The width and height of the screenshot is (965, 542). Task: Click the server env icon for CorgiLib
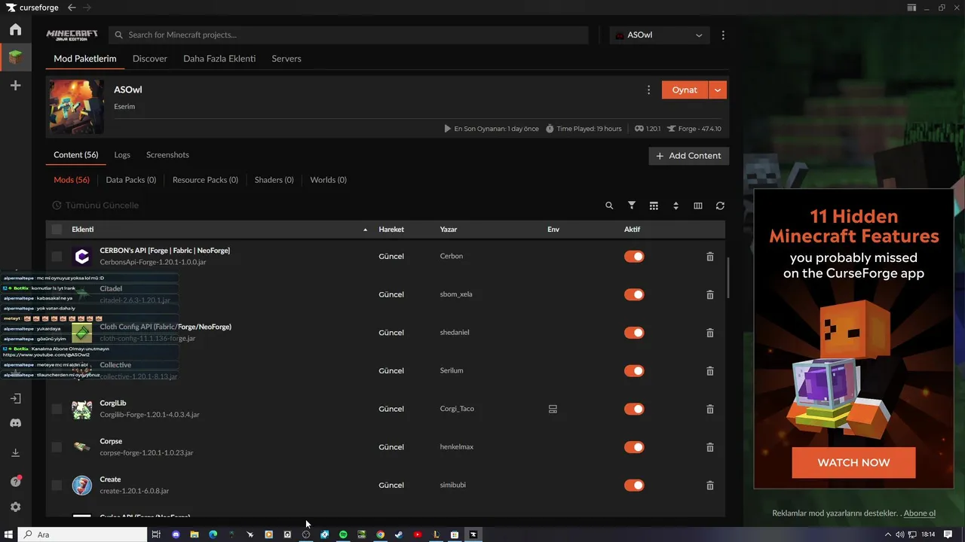553,409
